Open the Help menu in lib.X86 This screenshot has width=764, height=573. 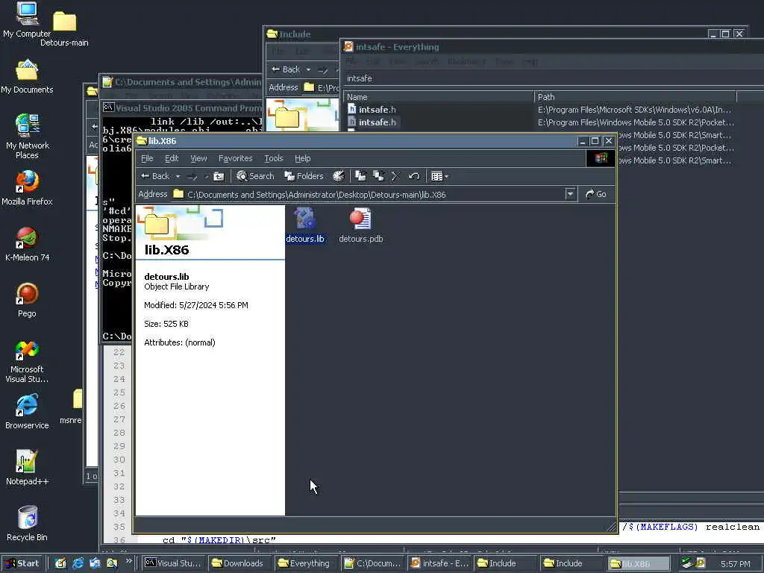pos(303,158)
